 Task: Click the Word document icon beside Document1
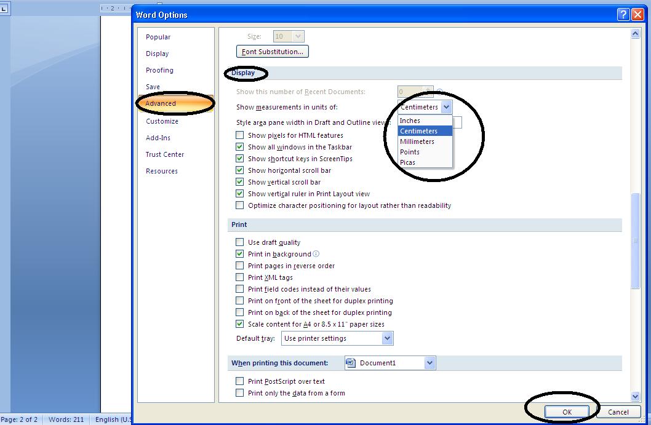coord(350,362)
